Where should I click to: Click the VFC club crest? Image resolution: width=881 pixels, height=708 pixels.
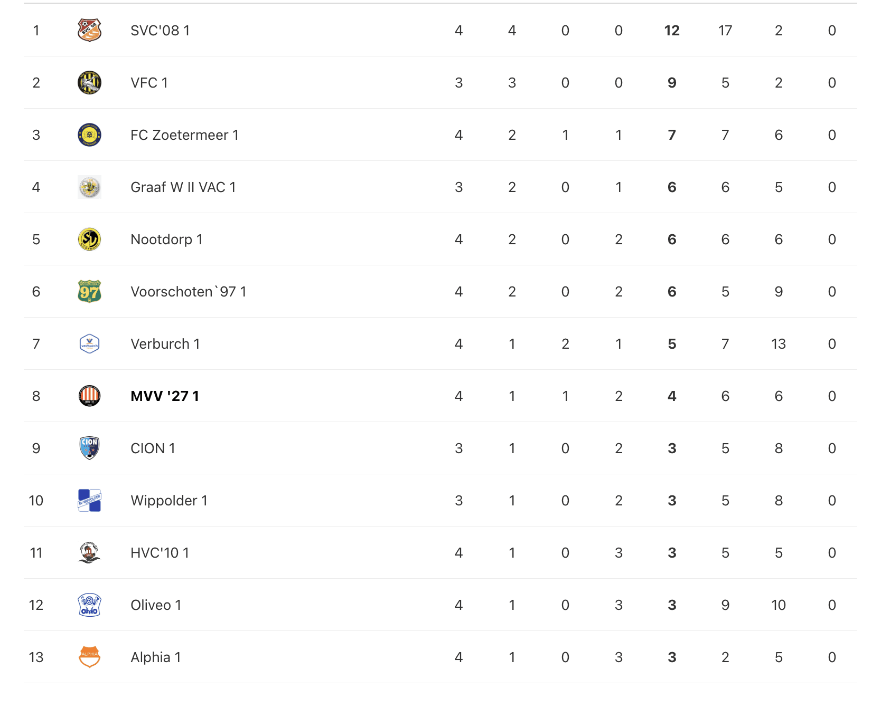[x=89, y=83]
